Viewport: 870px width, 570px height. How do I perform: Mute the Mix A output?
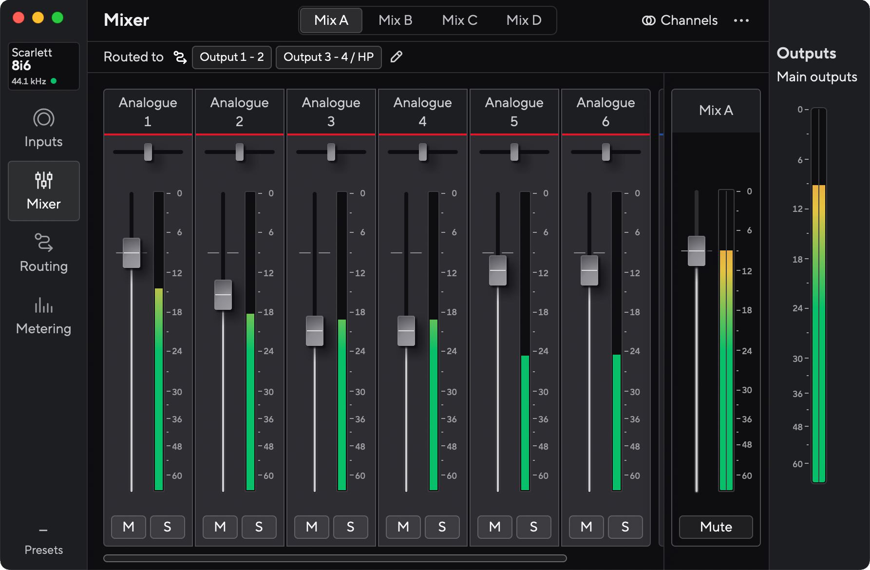point(716,527)
